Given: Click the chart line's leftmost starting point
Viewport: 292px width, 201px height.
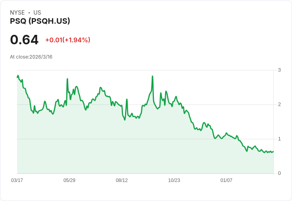Looking at the screenshot, I should pos(17,77).
